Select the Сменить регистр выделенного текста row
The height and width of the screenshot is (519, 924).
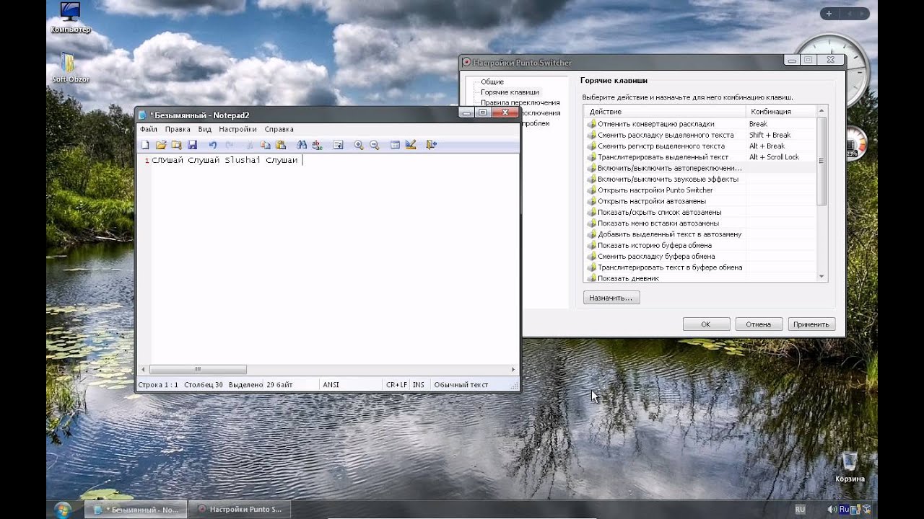coord(700,146)
